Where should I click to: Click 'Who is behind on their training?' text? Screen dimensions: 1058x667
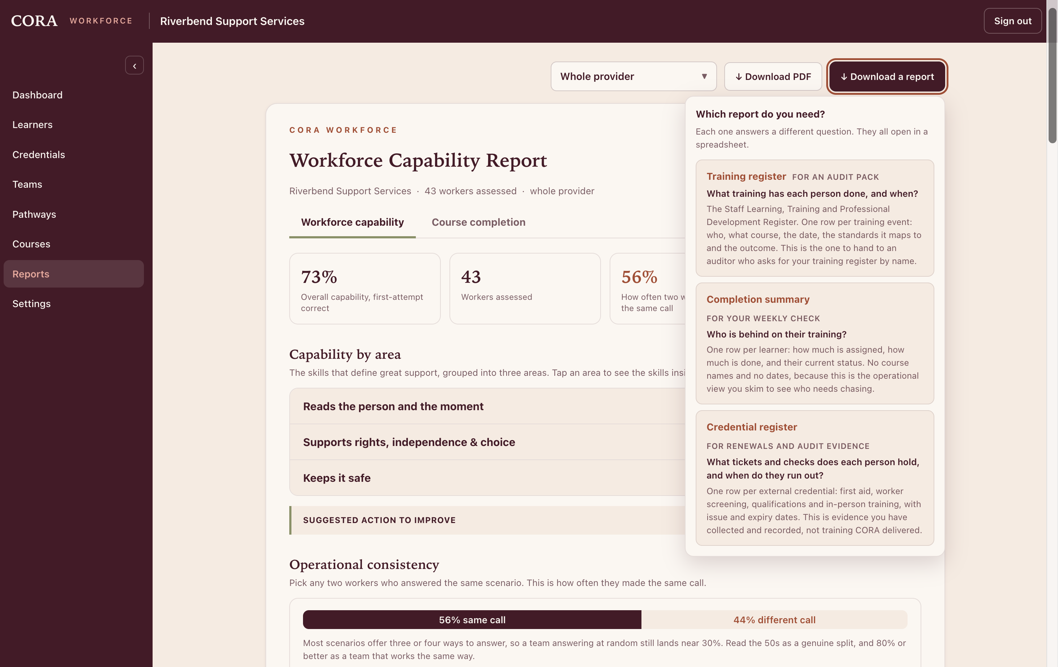coord(776,334)
